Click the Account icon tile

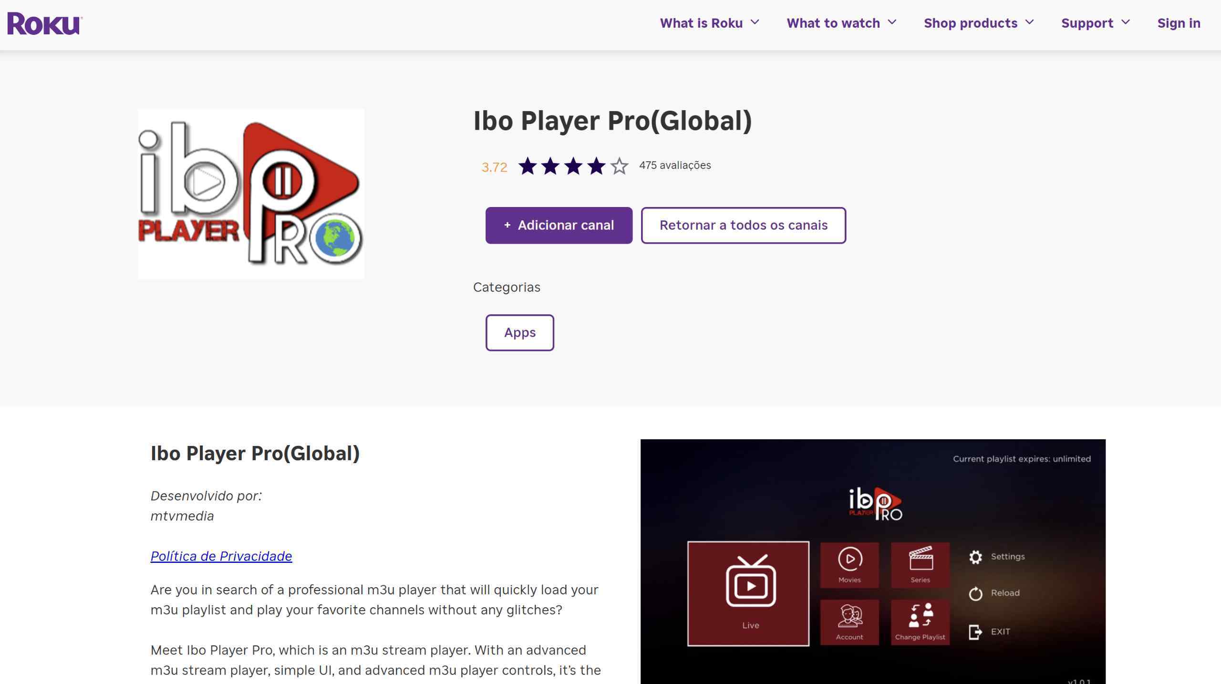click(849, 622)
